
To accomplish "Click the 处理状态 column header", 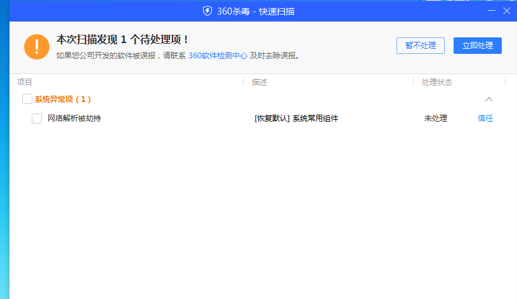I will 437,82.
